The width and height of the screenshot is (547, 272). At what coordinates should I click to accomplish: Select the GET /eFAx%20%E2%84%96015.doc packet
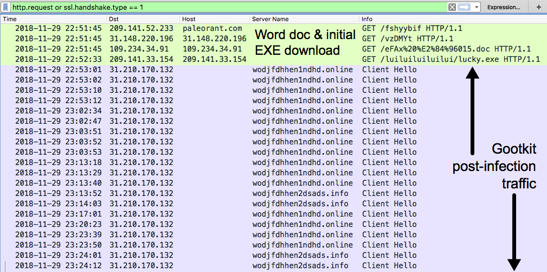(x=273, y=49)
